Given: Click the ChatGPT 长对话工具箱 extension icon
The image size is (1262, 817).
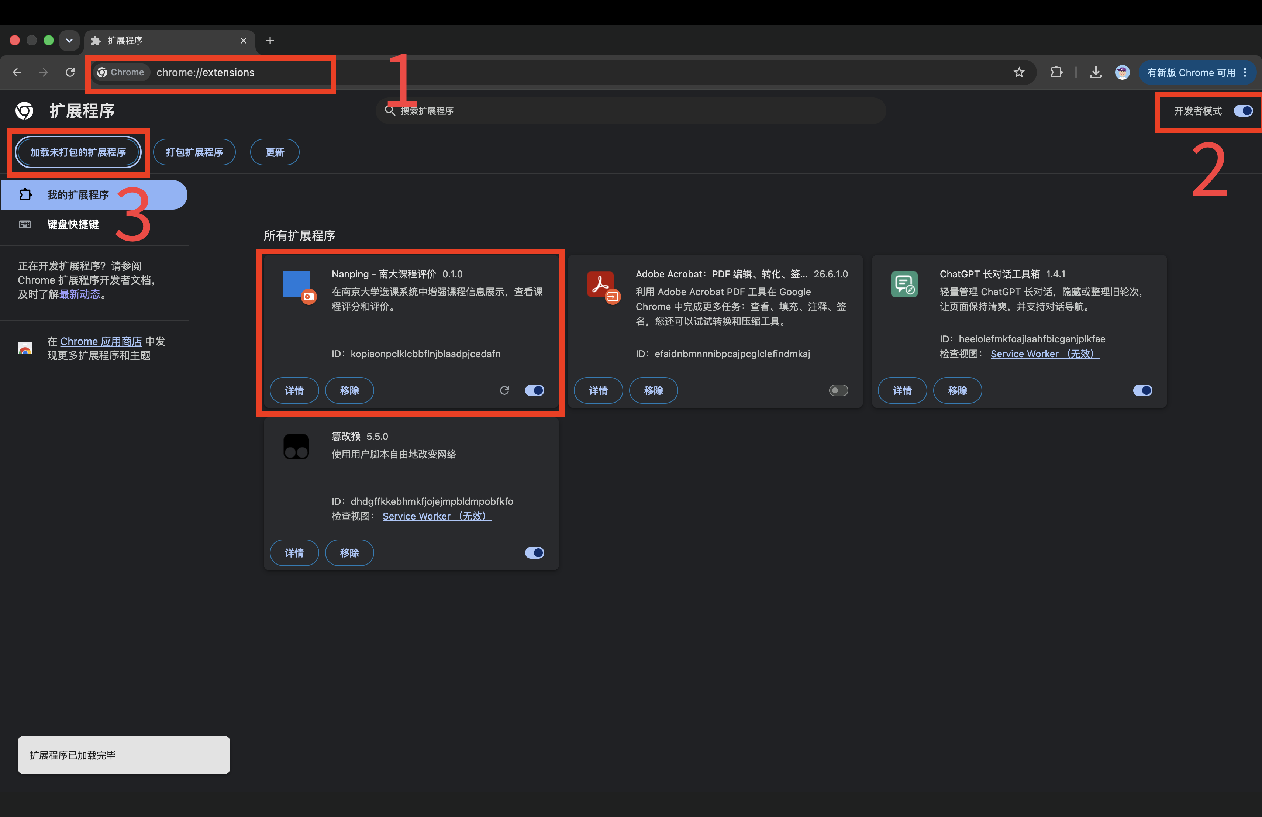Looking at the screenshot, I should [x=904, y=284].
